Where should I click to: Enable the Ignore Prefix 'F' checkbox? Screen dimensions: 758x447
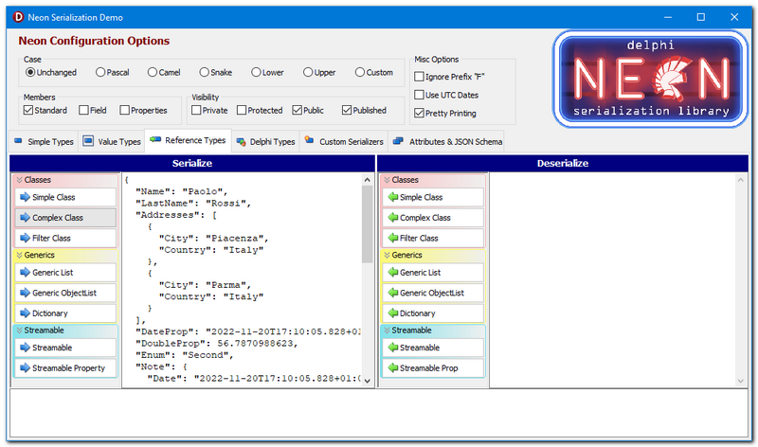coord(420,76)
